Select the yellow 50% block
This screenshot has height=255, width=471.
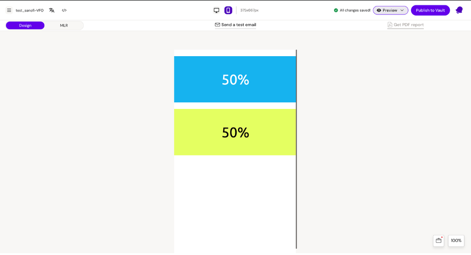pos(235,132)
